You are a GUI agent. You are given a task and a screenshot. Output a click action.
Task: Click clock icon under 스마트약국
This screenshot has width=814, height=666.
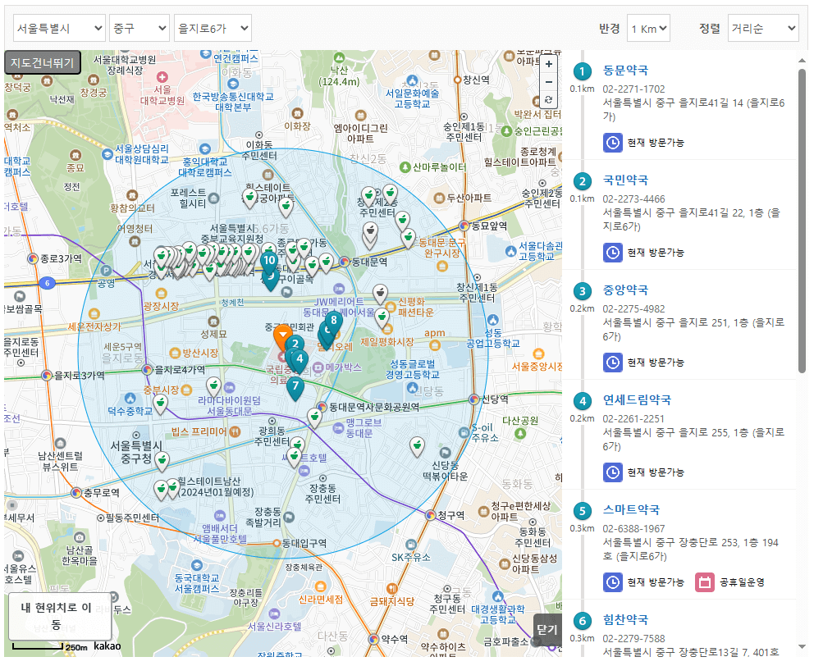[613, 582]
